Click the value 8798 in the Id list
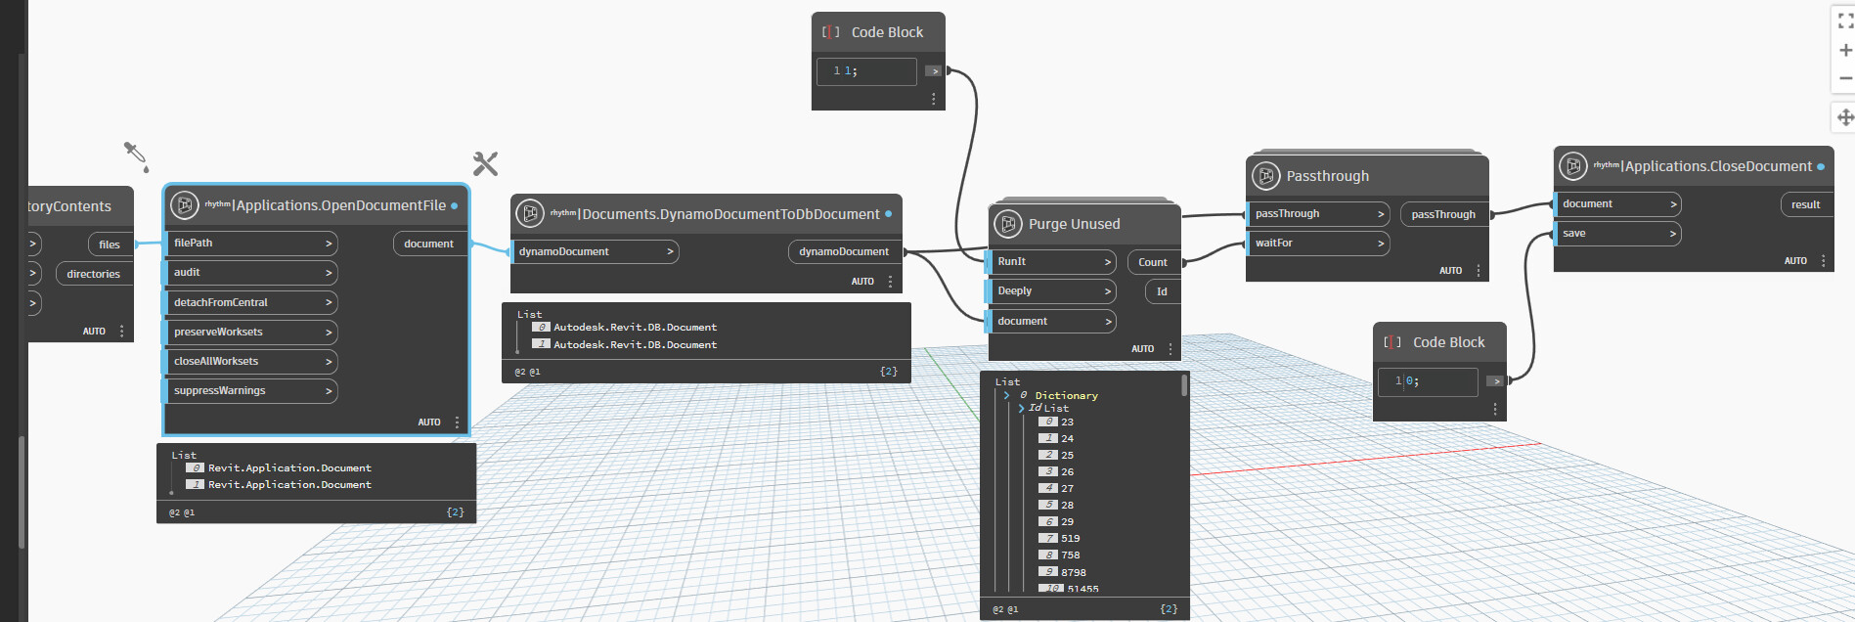The image size is (1855, 622). click(x=1074, y=573)
